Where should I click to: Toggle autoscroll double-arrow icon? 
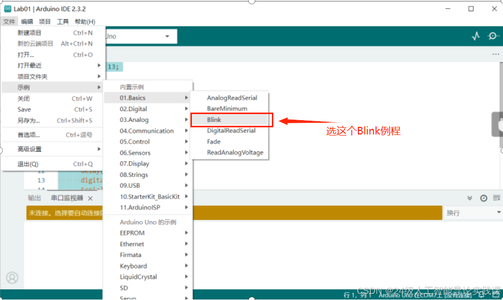point(469,198)
